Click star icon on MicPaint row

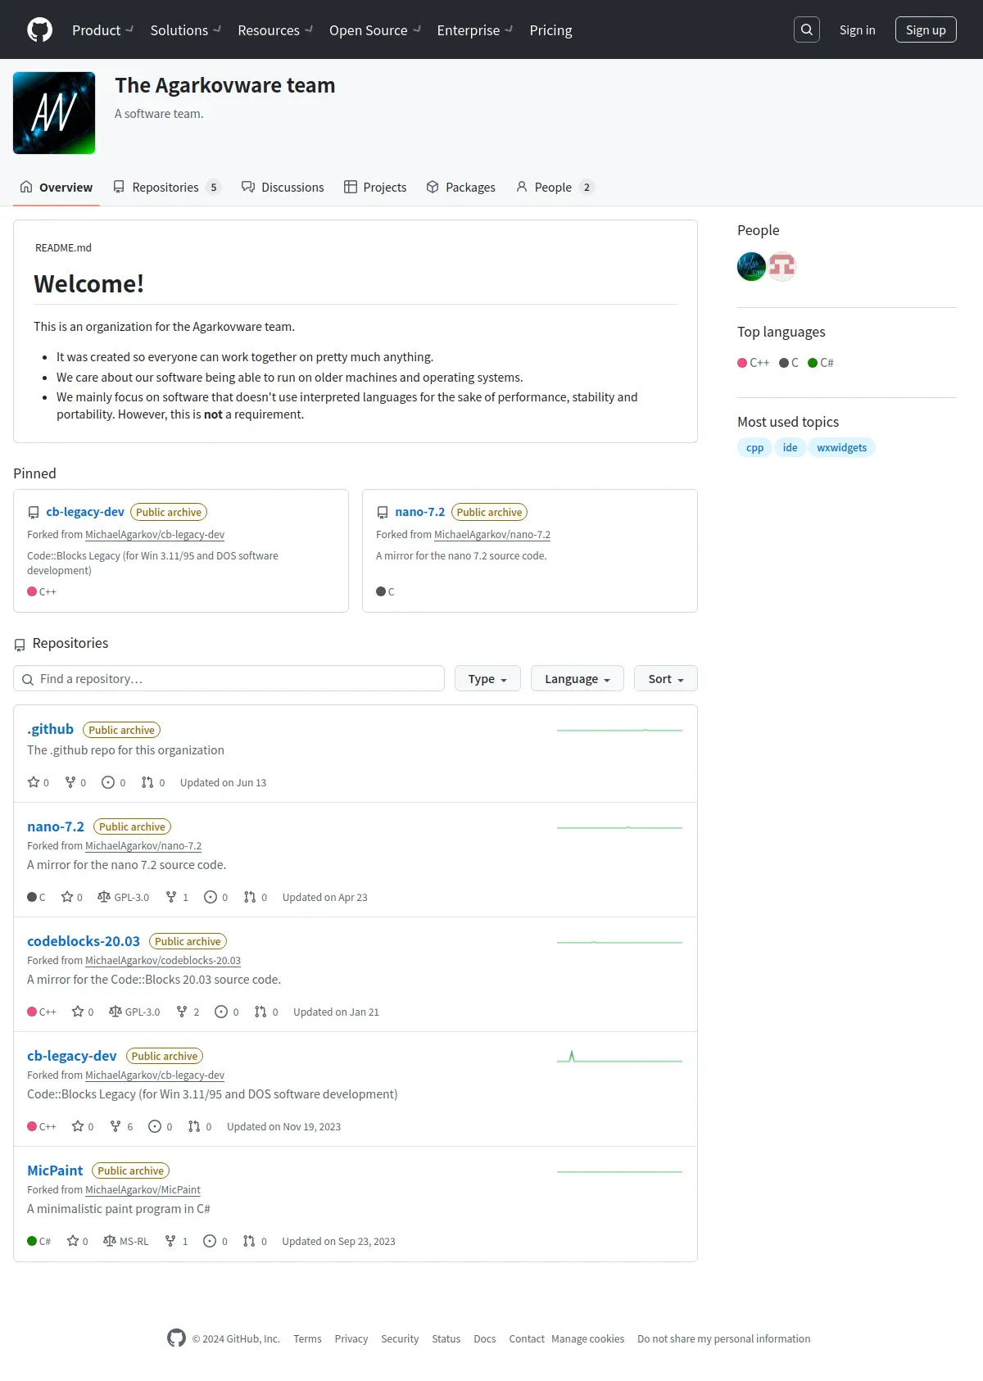tap(73, 1241)
